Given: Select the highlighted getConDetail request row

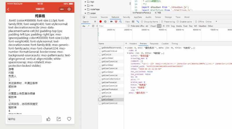Looking at the screenshot, I should pyautogui.click(x=111, y=99).
